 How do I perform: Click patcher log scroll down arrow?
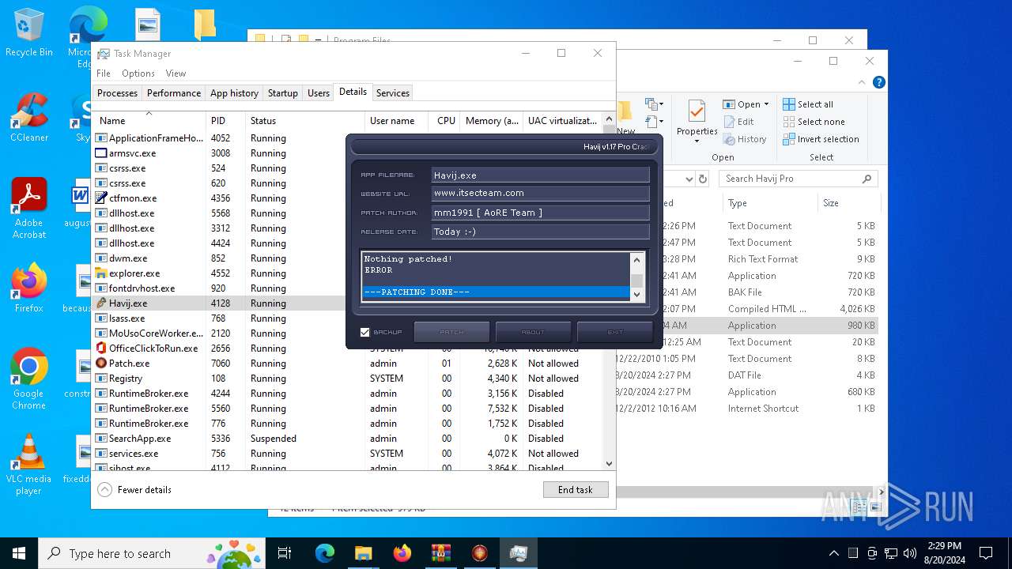pos(636,294)
